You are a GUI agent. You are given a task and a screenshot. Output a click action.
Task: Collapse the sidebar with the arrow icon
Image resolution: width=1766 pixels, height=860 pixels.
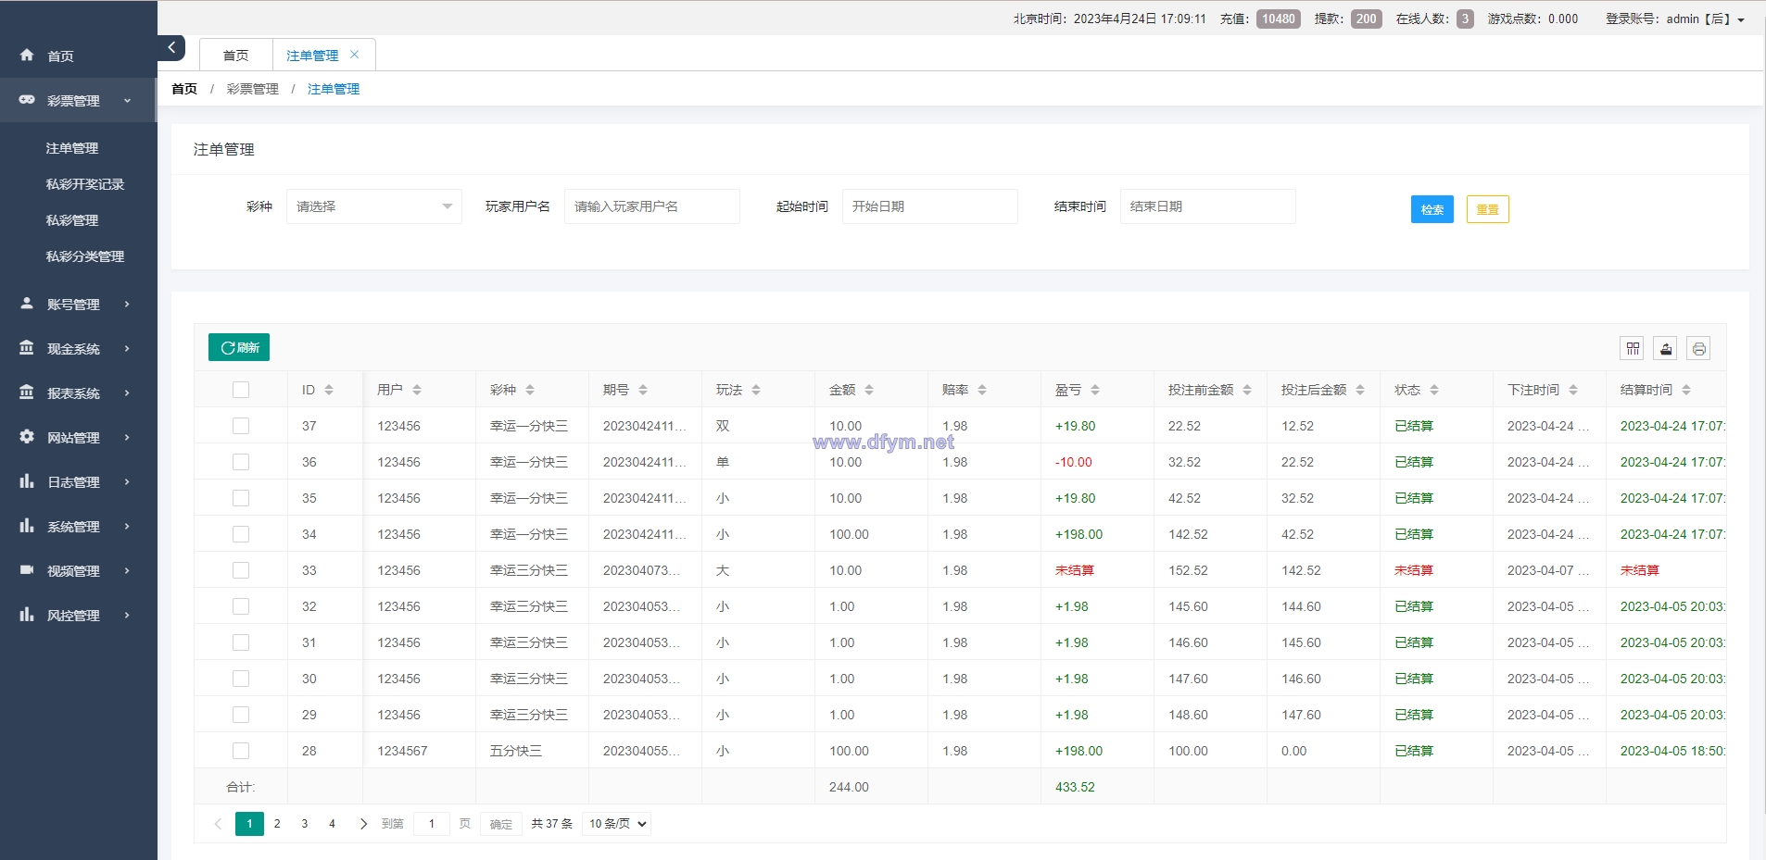171,47
